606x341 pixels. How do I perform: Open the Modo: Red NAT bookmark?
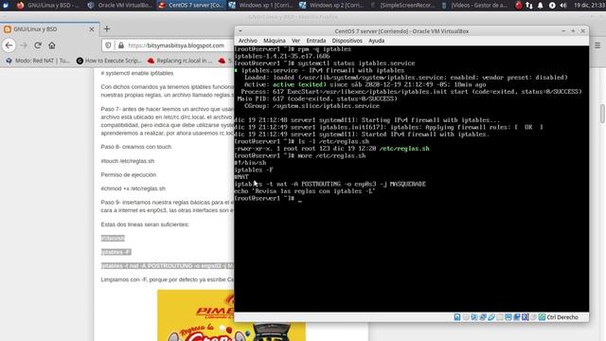point(38,61)
